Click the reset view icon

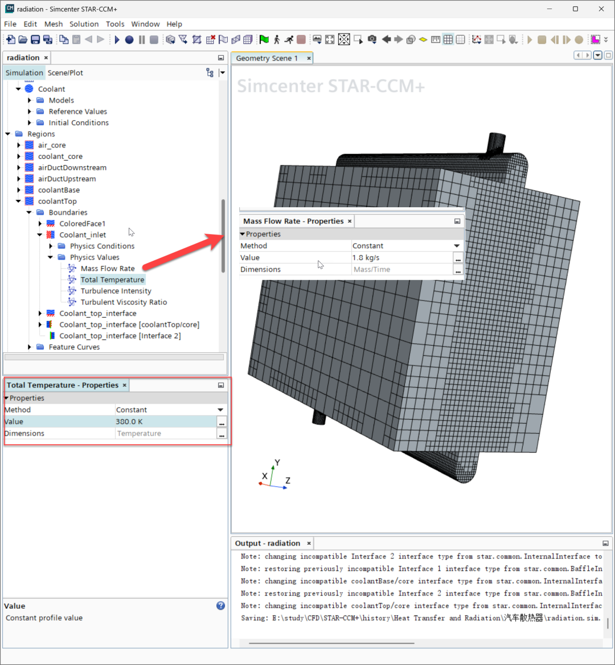330,39
